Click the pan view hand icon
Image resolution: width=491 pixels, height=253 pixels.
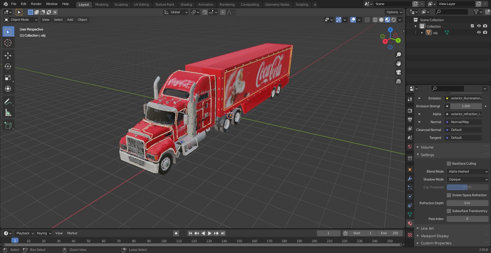click(x=398, y=64)
